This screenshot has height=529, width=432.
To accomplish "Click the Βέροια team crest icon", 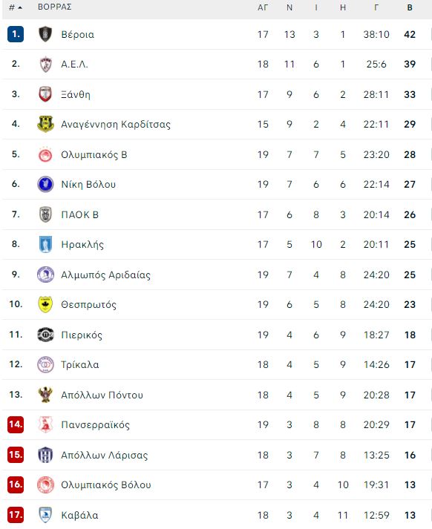I will (45, 34).
